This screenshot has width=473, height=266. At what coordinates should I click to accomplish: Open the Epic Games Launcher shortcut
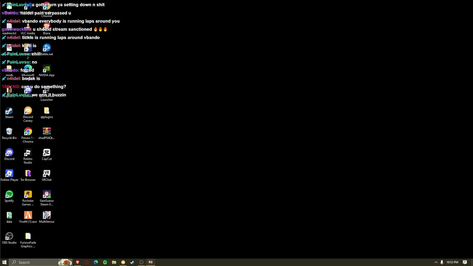[47, 95]
